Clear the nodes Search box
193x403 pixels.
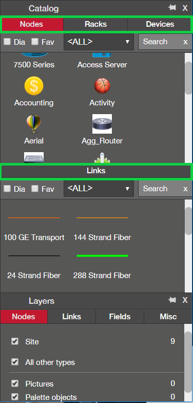click(x=185, y=42)
